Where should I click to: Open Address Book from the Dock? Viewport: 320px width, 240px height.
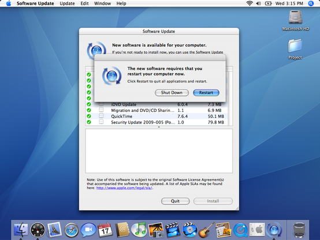click(122, 230)
